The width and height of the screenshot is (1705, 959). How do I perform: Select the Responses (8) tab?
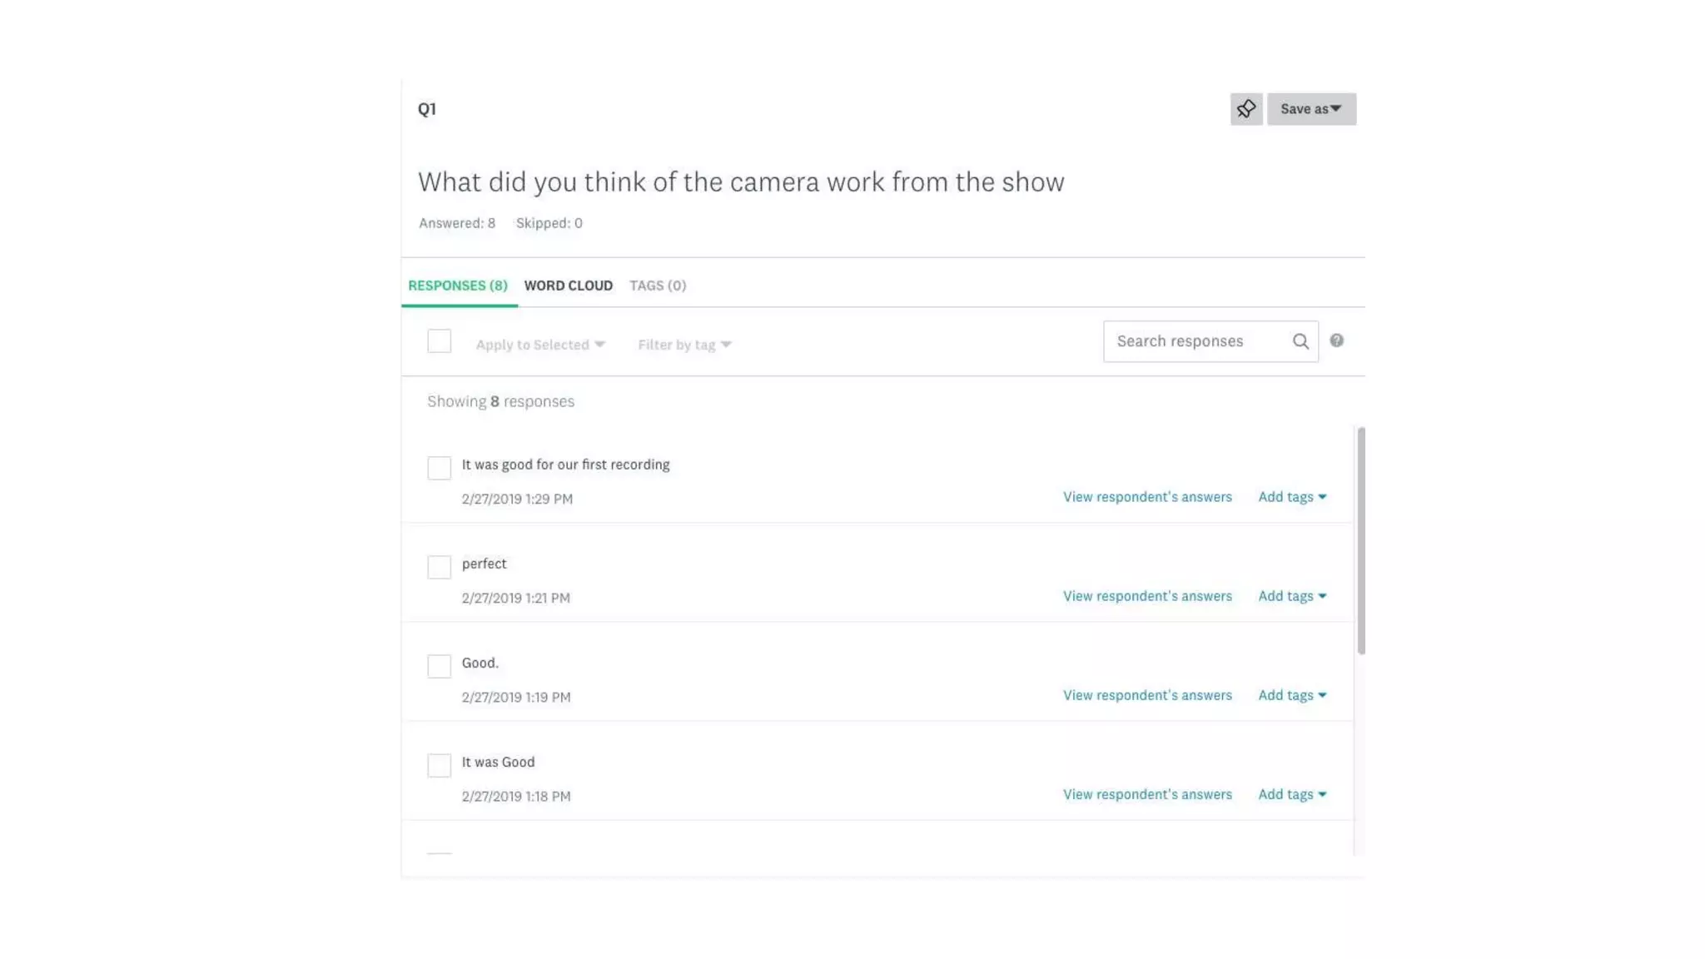(457, 286)
